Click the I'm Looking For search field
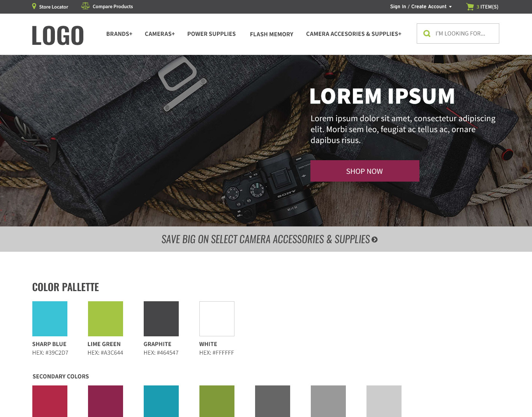This screenshot has width=532, height=417. pyautogui.click(x=458, y=34)
